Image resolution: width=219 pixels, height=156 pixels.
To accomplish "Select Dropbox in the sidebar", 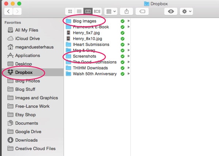I will (24, 72).
